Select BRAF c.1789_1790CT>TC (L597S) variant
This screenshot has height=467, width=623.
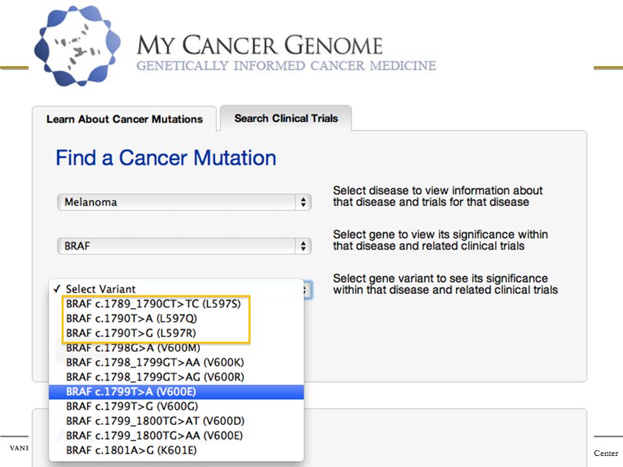pos(177,304)
